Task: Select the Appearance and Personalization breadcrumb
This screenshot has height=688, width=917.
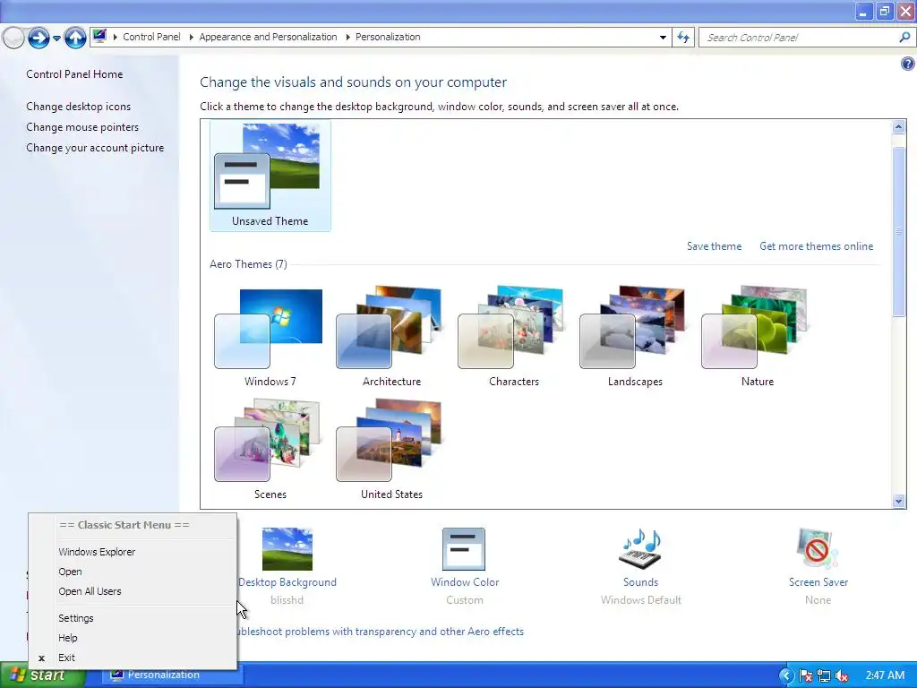Action: click(268, 37)
